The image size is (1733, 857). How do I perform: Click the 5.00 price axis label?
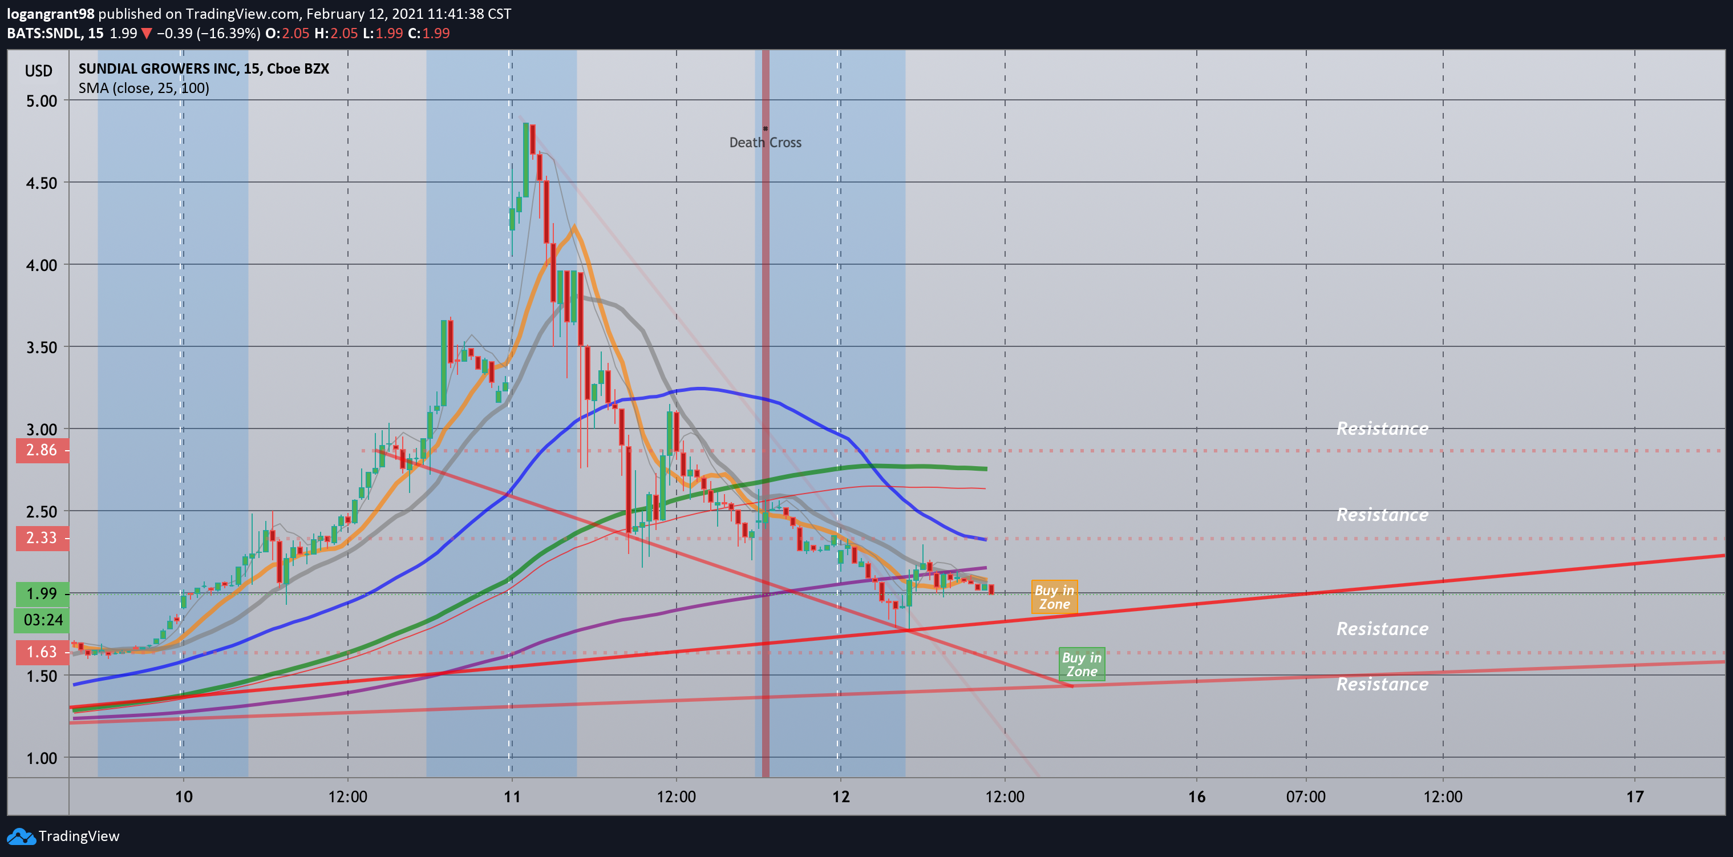pos(42,101)
